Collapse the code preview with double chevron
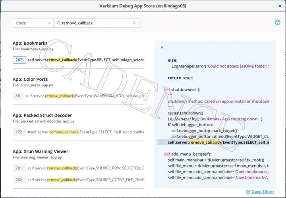This screenshot has height=198, width=286. coord(162,47)
